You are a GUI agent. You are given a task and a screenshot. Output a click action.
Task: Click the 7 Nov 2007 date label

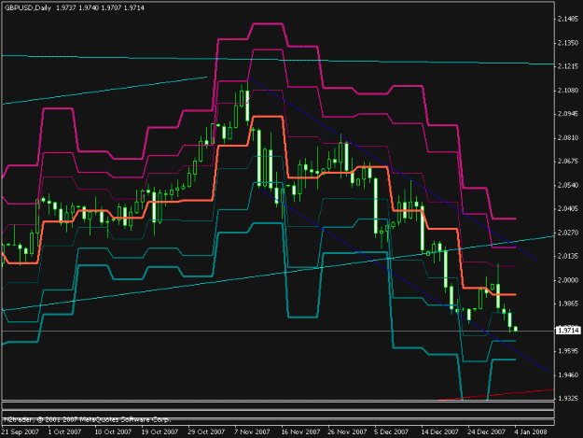pos(252,431)
